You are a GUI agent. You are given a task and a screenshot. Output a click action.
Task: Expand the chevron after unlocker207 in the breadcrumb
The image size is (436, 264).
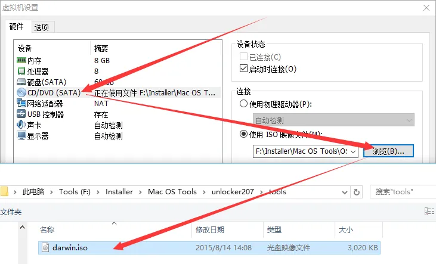[x=261, y=192]
